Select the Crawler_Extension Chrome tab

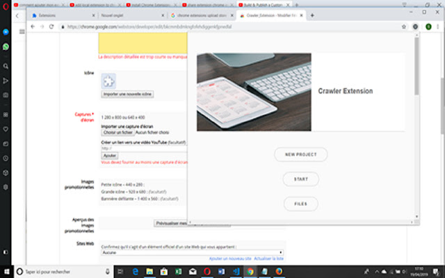click(271, 15)
